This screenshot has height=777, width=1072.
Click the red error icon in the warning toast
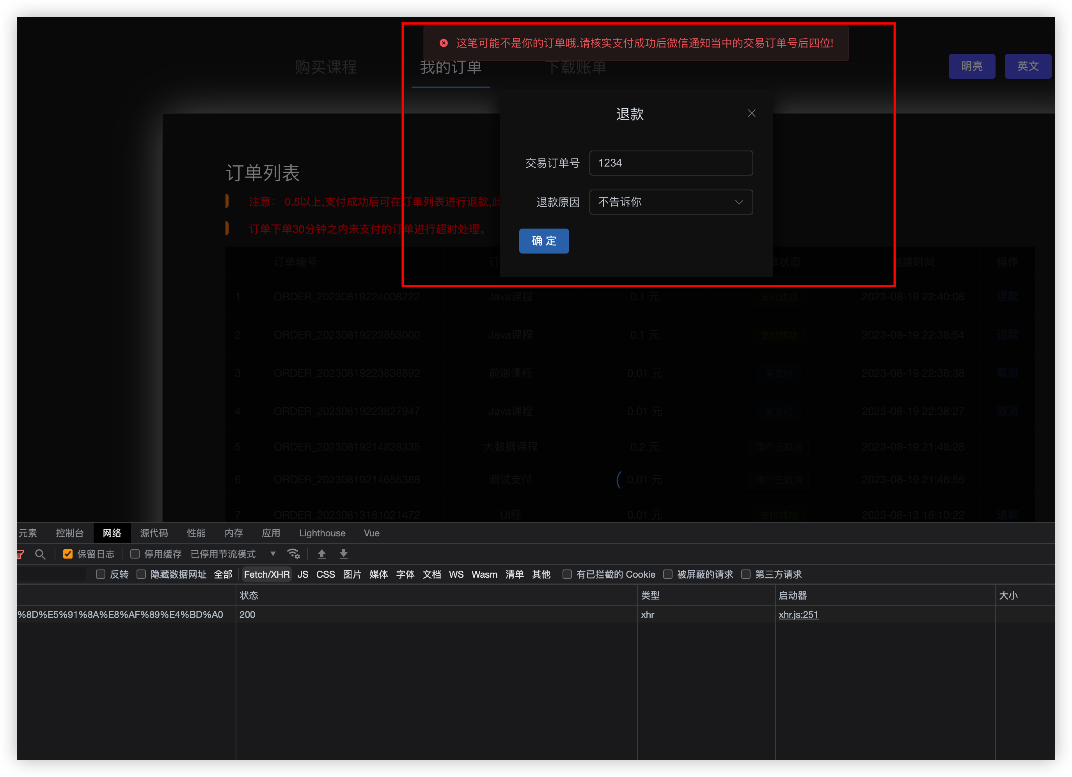[444, 43]
